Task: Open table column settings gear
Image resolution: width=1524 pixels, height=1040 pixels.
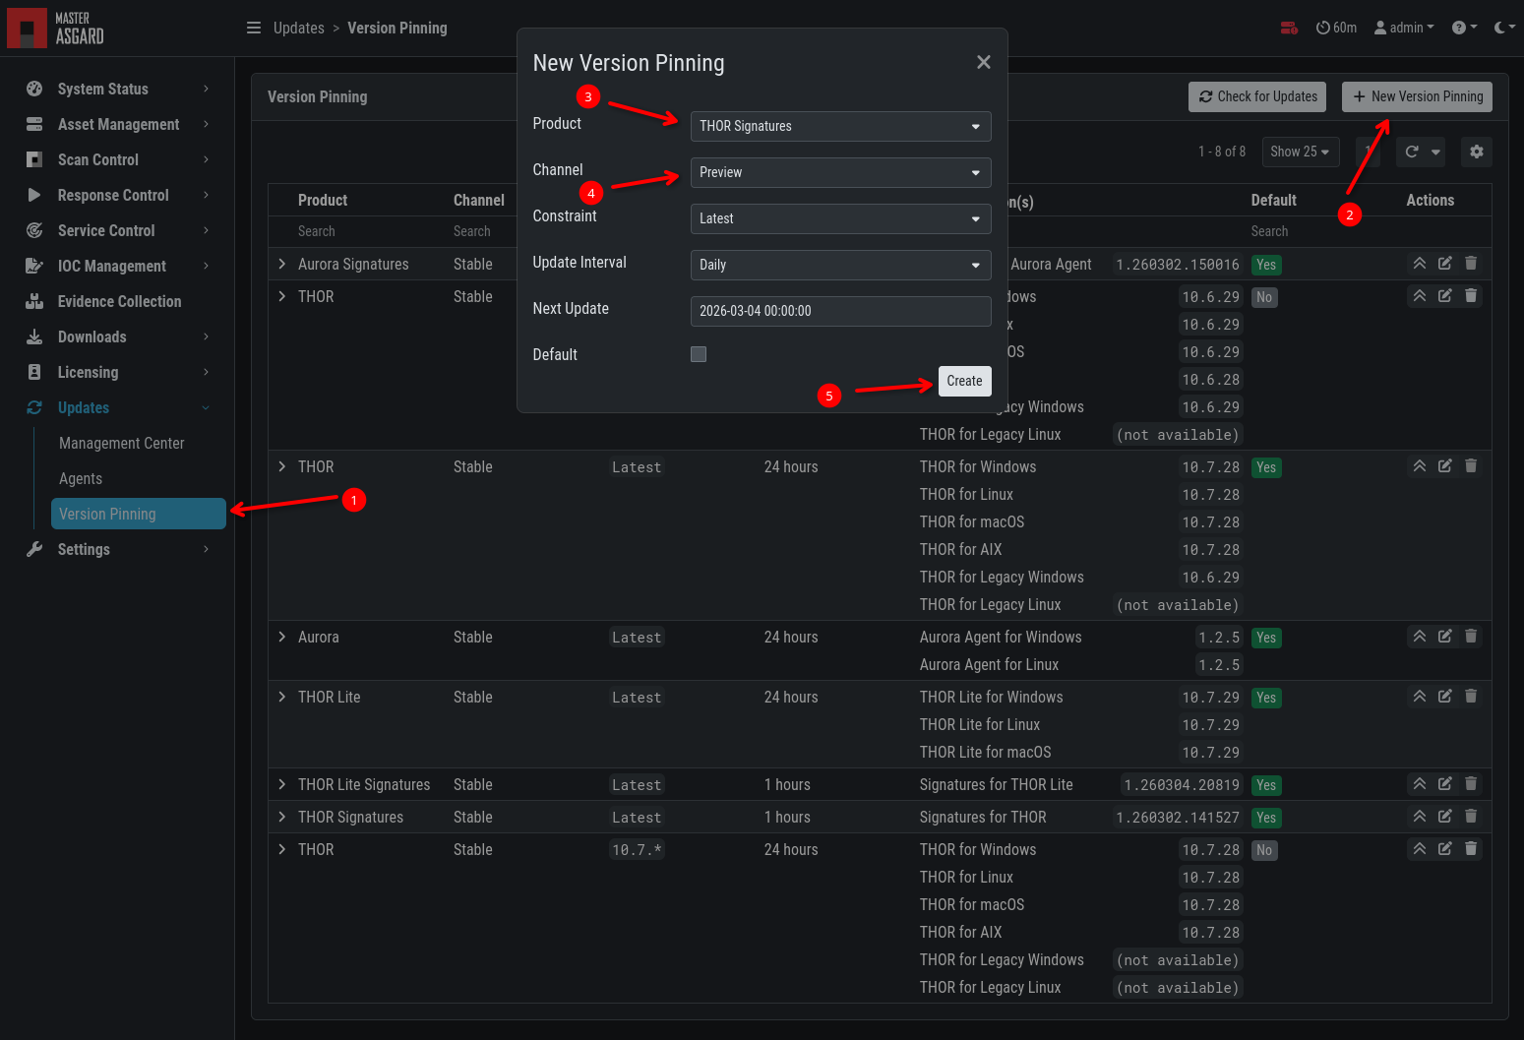Action: [x=1476, y=152]
